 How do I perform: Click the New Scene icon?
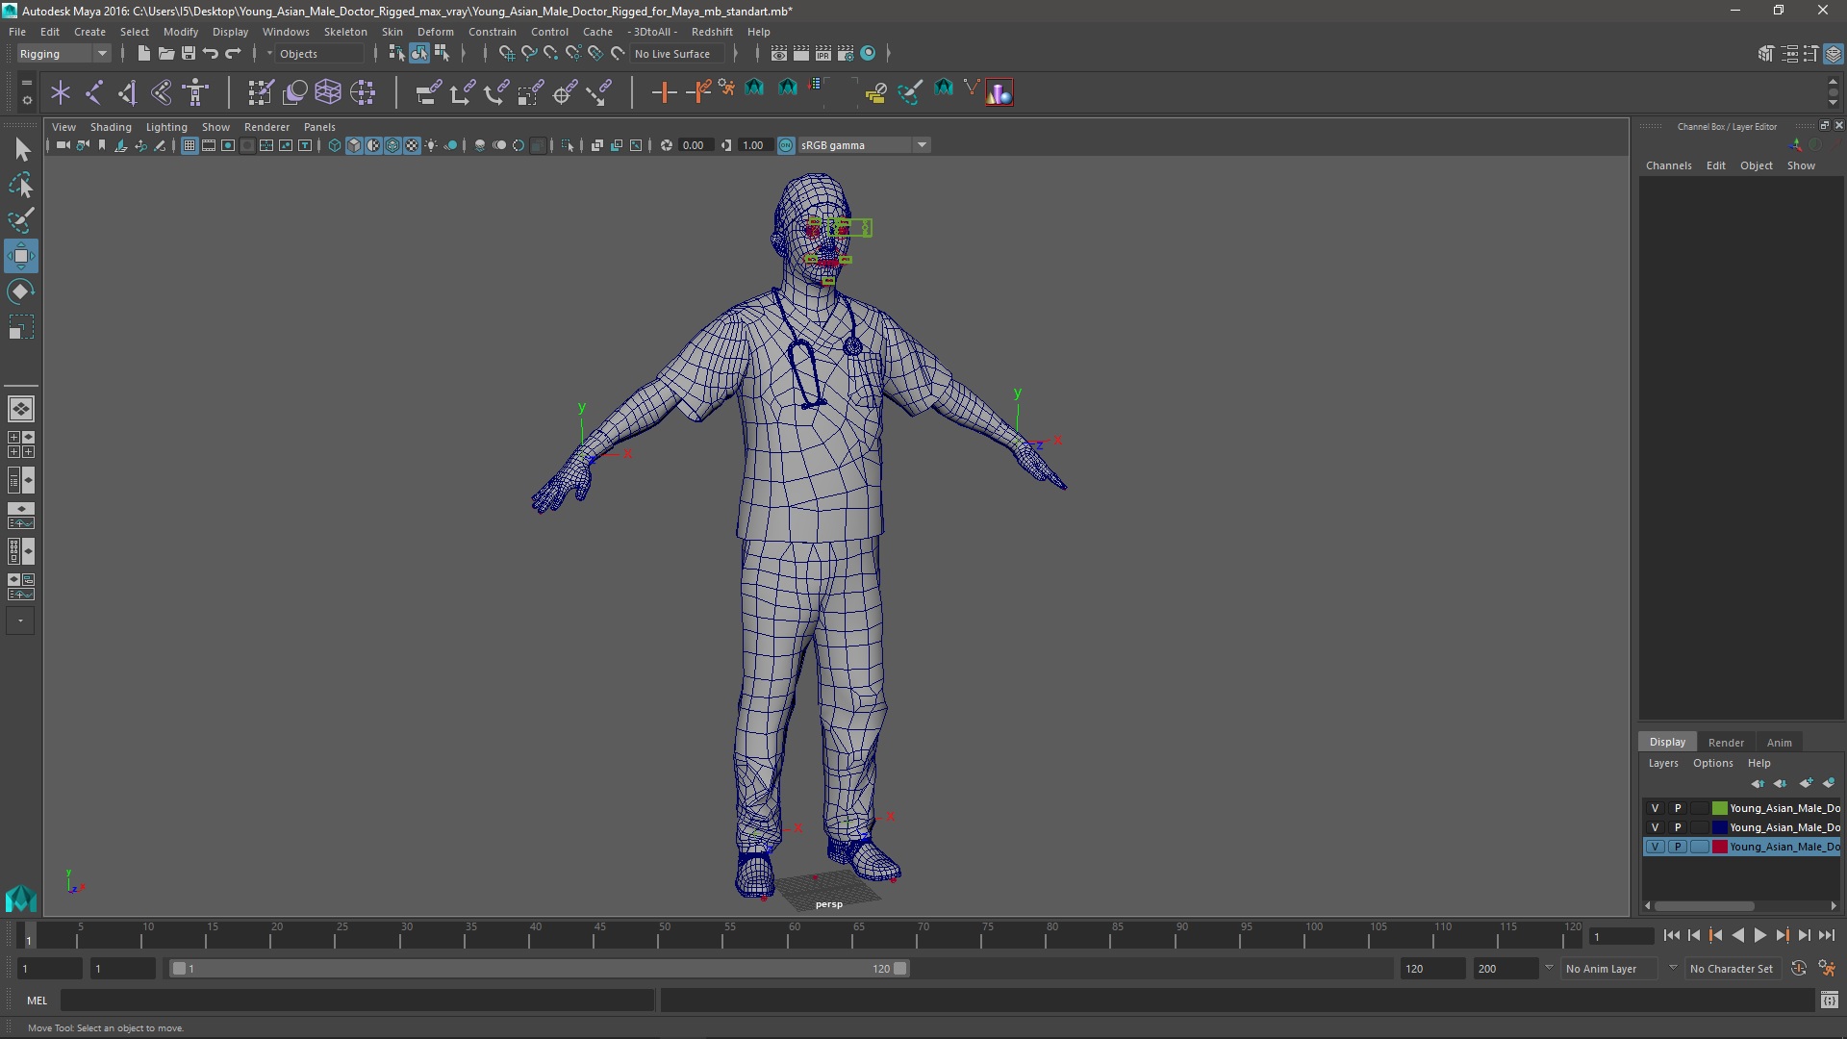pyautogui.click(x=143, y=54)
